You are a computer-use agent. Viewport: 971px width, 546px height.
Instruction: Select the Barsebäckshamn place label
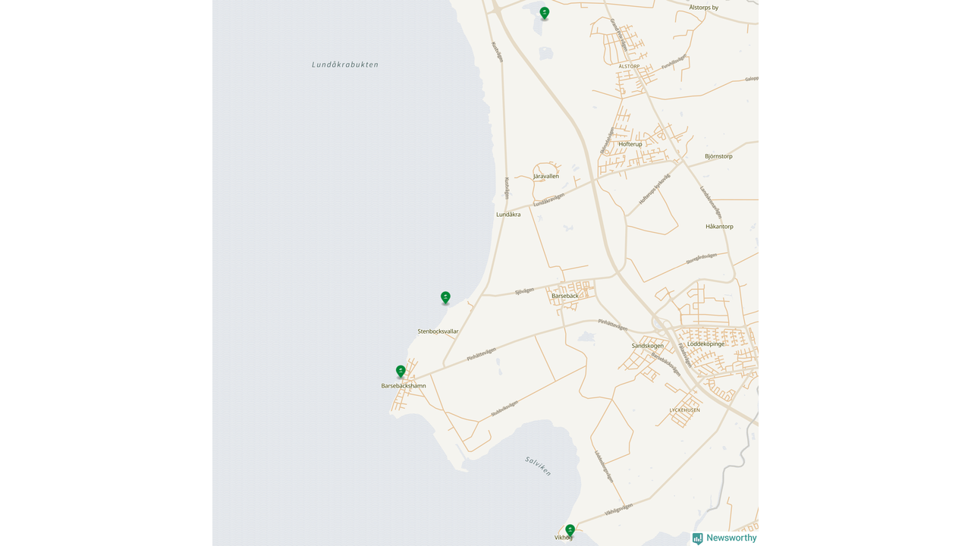pos(404,386)
